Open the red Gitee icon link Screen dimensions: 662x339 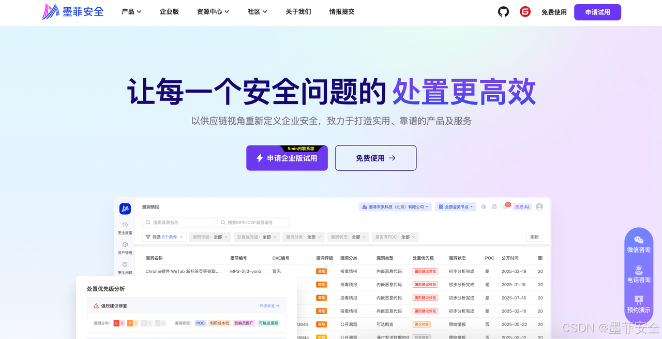[x=525, y=11]
